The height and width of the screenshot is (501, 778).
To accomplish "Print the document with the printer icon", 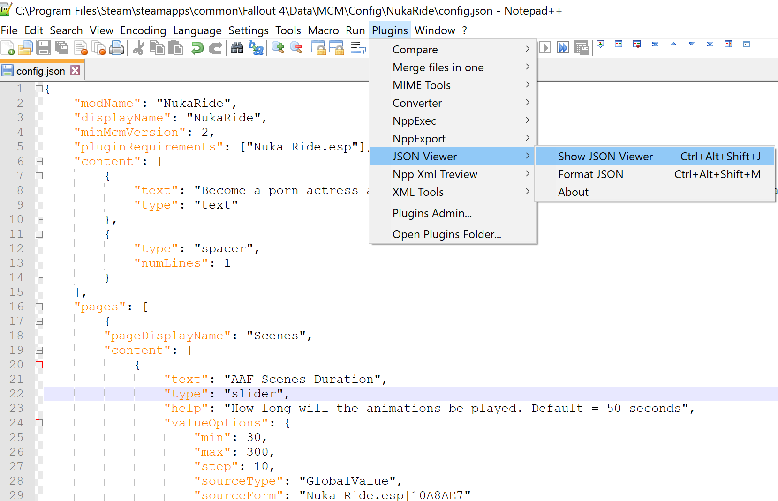I will click(x=117, y=48).
